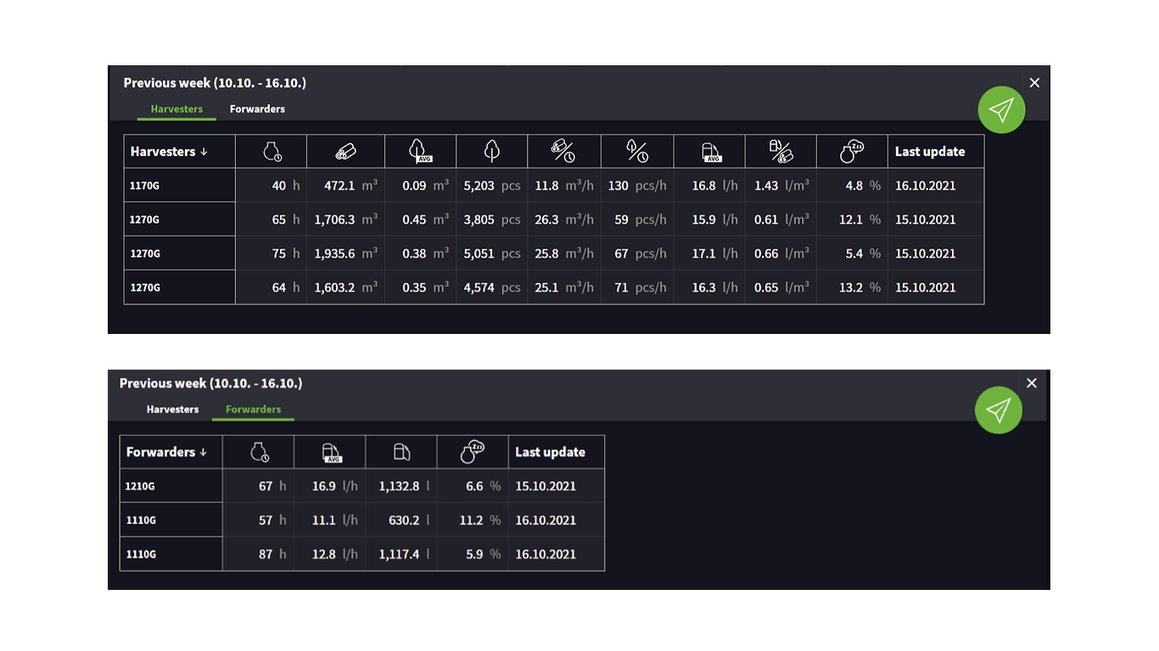
Task: Click total fuel pump icon in Forwarders table
Action: (401, 453)
